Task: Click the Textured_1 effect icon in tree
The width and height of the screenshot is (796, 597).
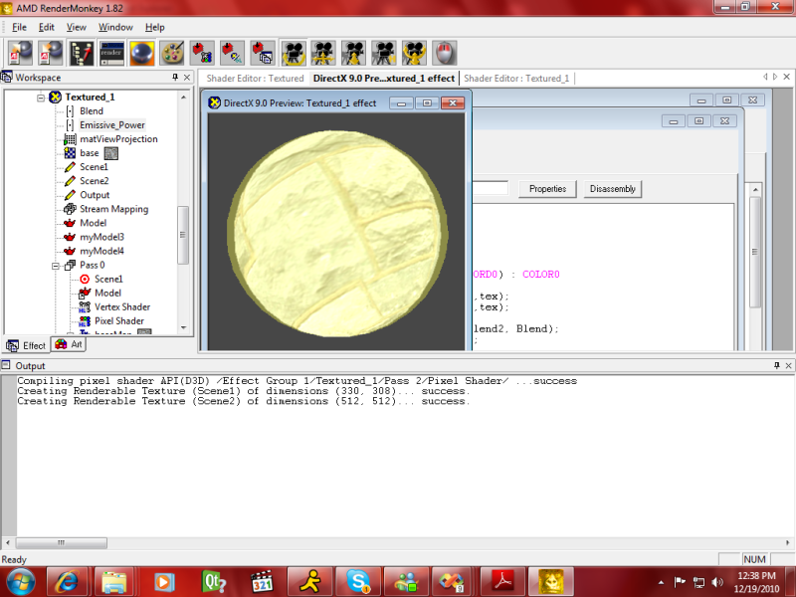Action: (56, 97)
